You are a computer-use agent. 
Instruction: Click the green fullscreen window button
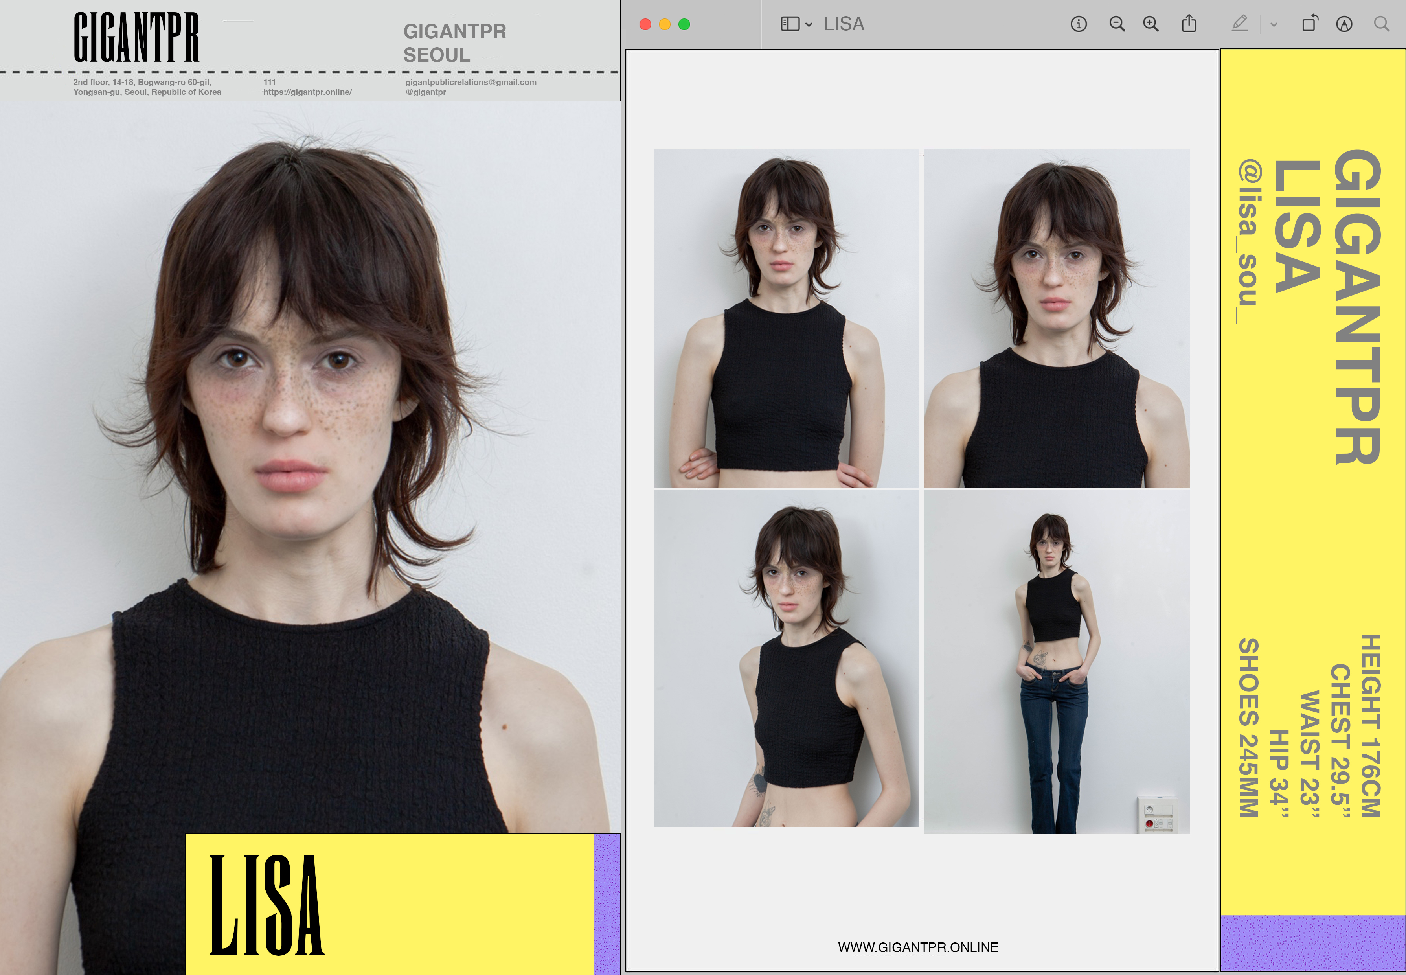pos(684,24)
